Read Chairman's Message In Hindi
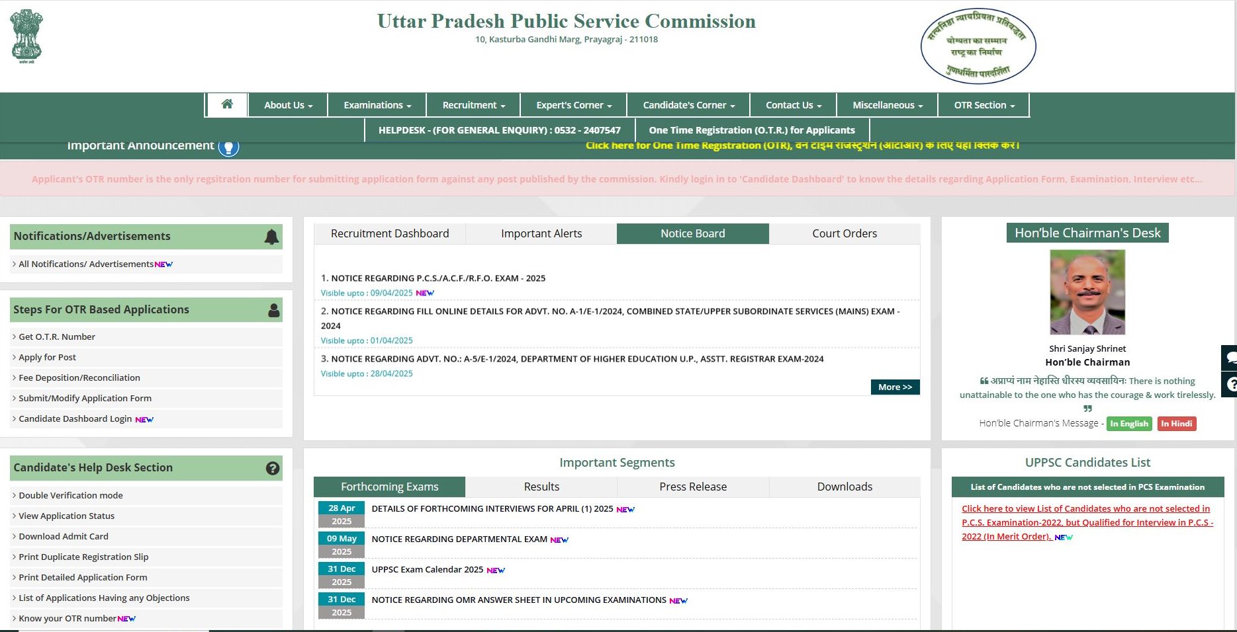 click(x=1177, y=424)
